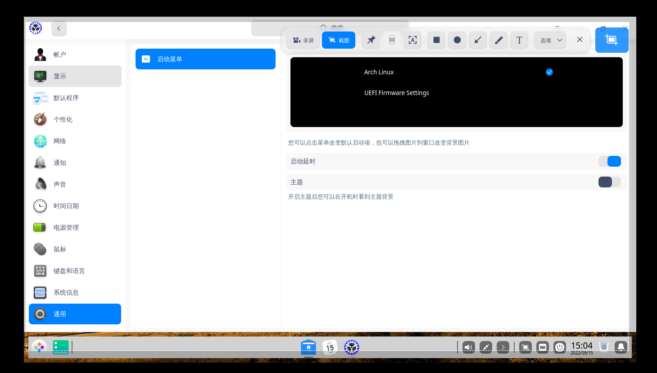Click the screenshot tray icon in the dock
Image resolution: width=657 pixels, height=373 pixels.
(x=526, y=347)
